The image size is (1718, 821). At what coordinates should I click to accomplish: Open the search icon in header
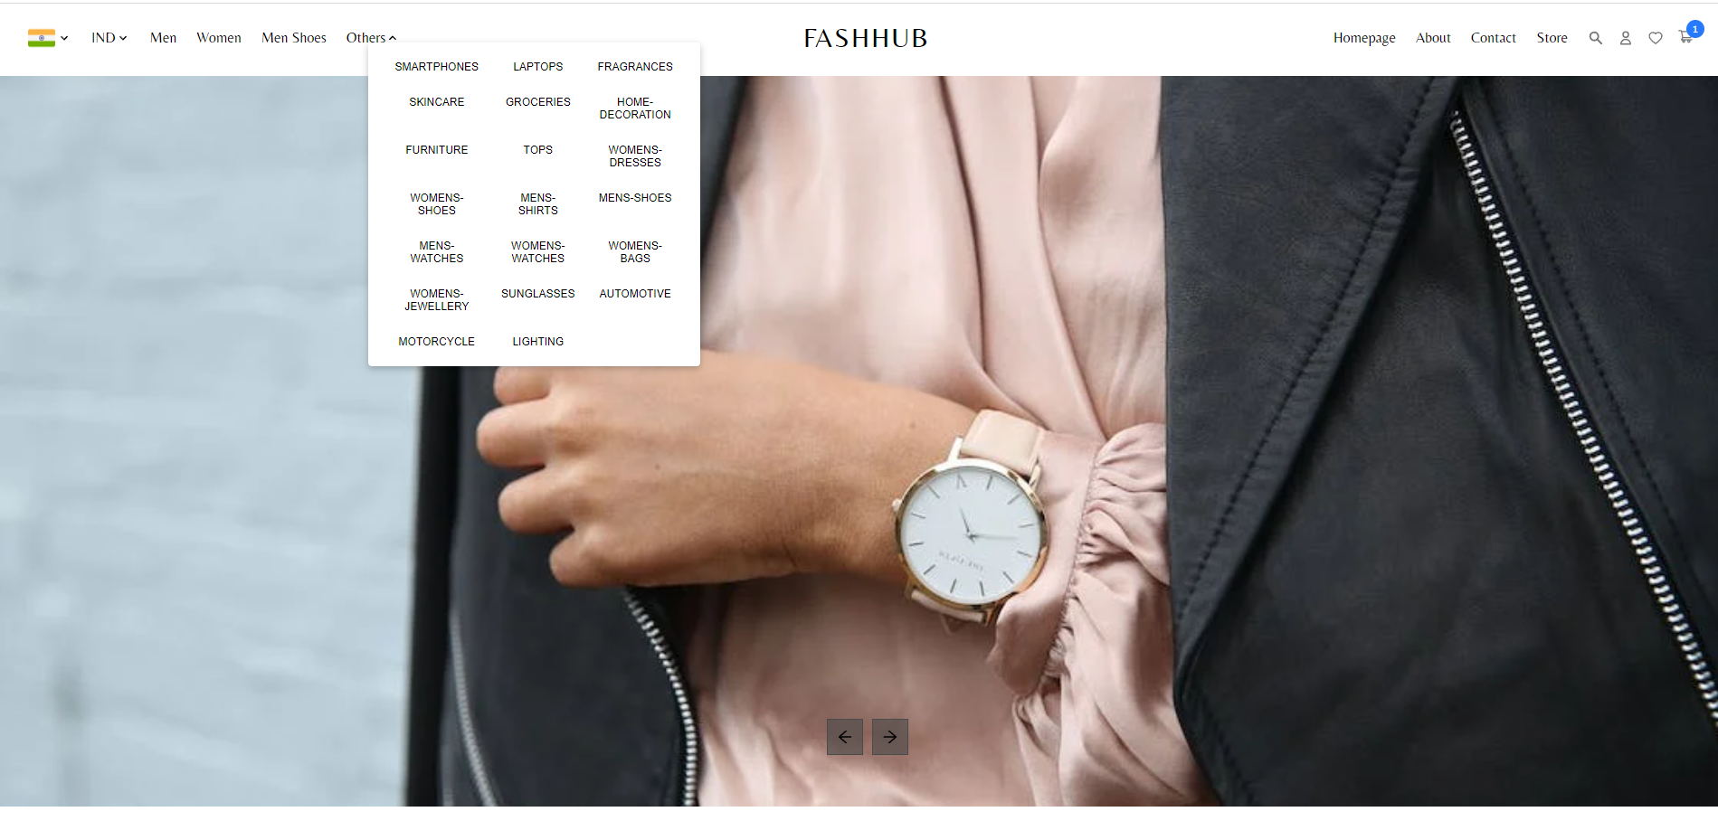(x=1595, y=38)
